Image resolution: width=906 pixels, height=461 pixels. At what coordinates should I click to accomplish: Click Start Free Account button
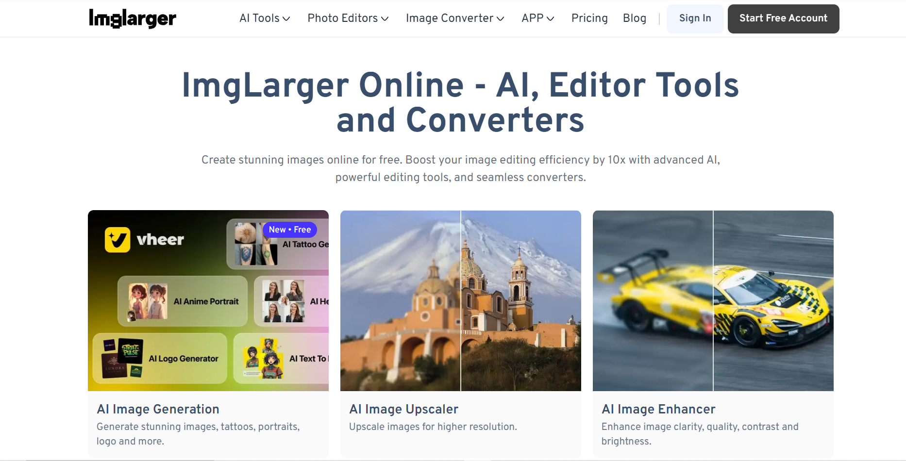(783, 18)
